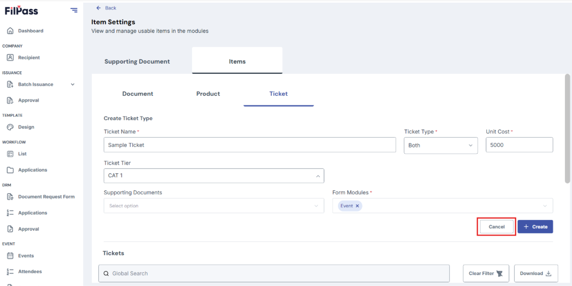
Task: Click the "Item Settings" page title
Action: (x=113, y=22)
